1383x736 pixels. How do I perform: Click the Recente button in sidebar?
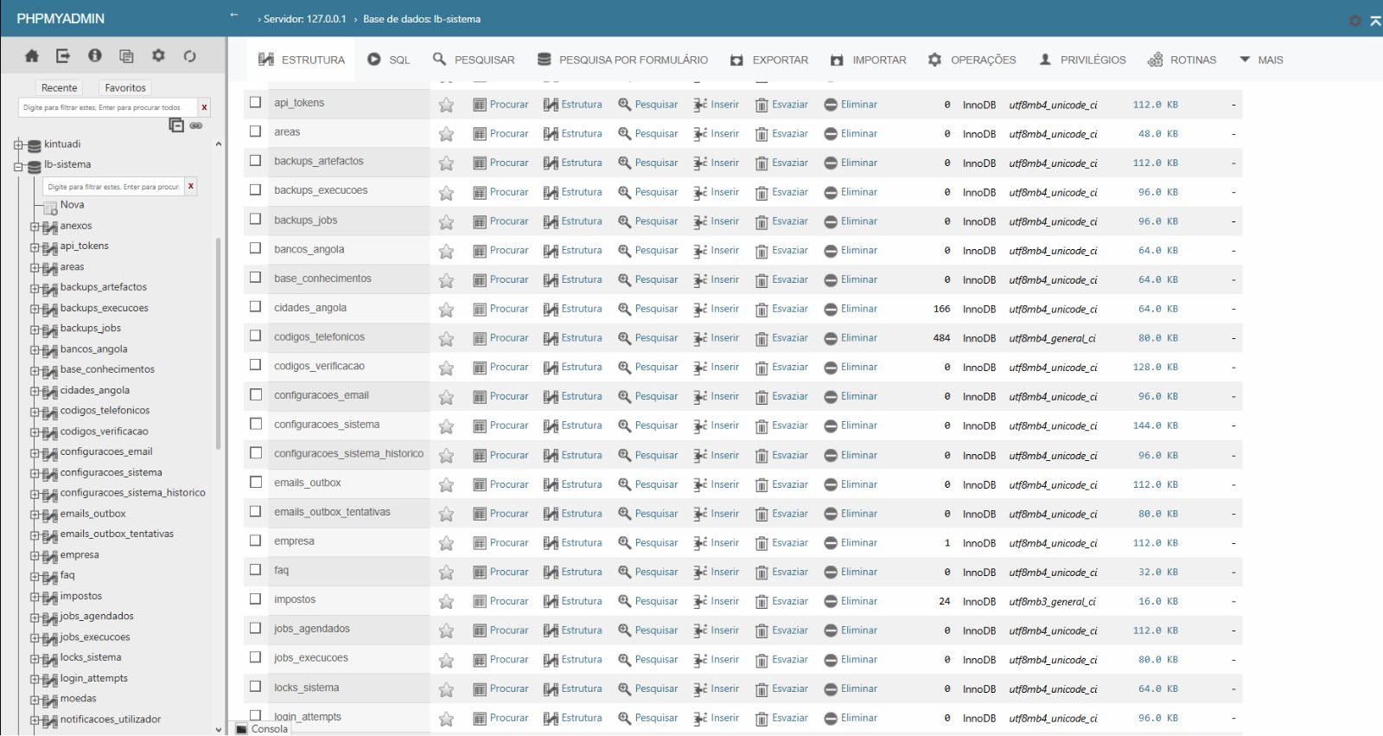59,87
